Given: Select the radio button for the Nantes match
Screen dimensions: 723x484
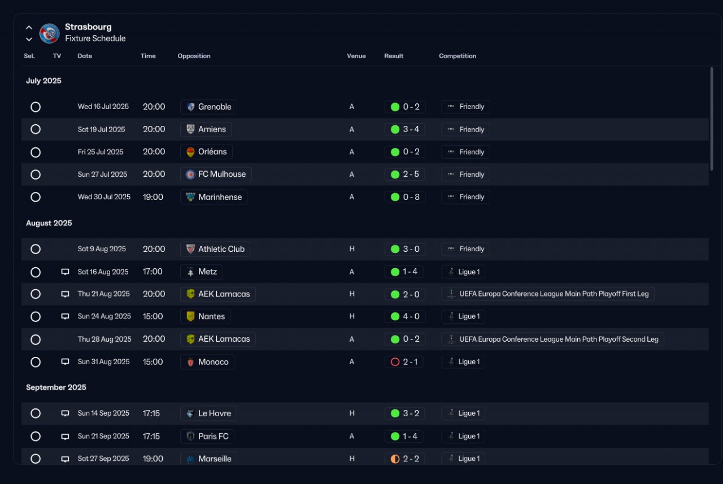Looking at the screenshot, I should [x=36, y=317].
